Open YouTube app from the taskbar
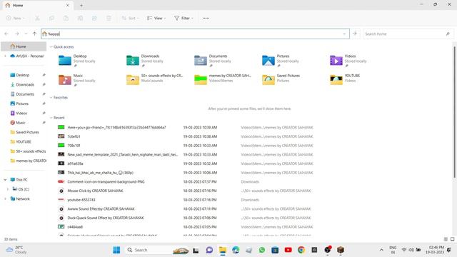Image resolution: width=457 pixels, height=257 pixels. 288,250
